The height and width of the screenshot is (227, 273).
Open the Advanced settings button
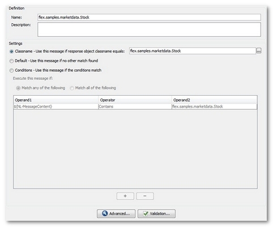116,213
